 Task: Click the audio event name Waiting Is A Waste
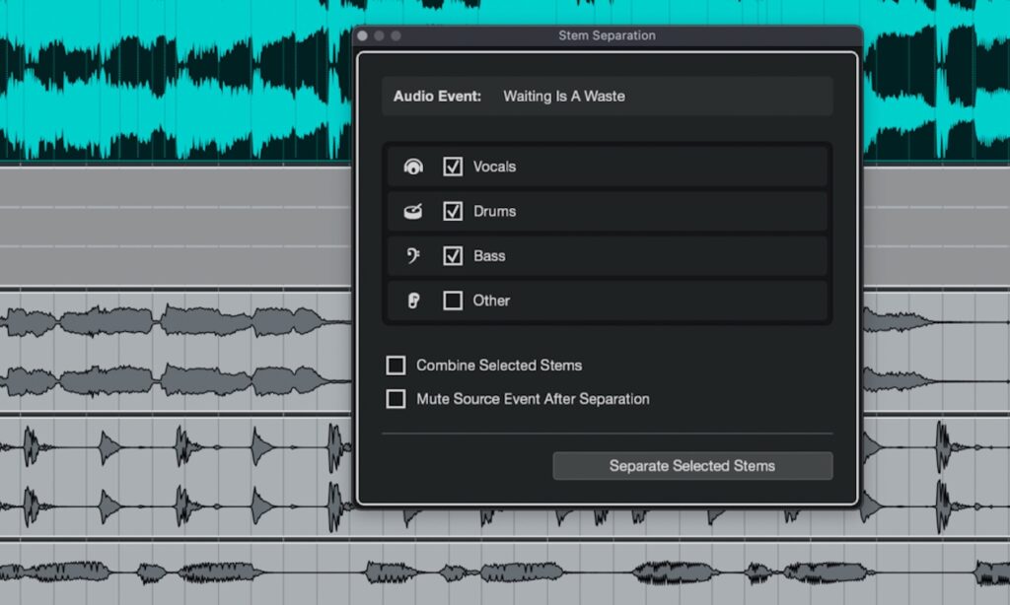(564, 96)
